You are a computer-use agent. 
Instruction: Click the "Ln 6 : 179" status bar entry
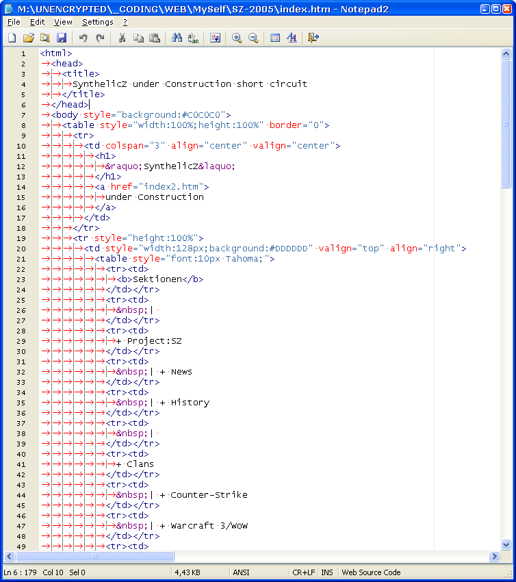[x=20, y=572]
